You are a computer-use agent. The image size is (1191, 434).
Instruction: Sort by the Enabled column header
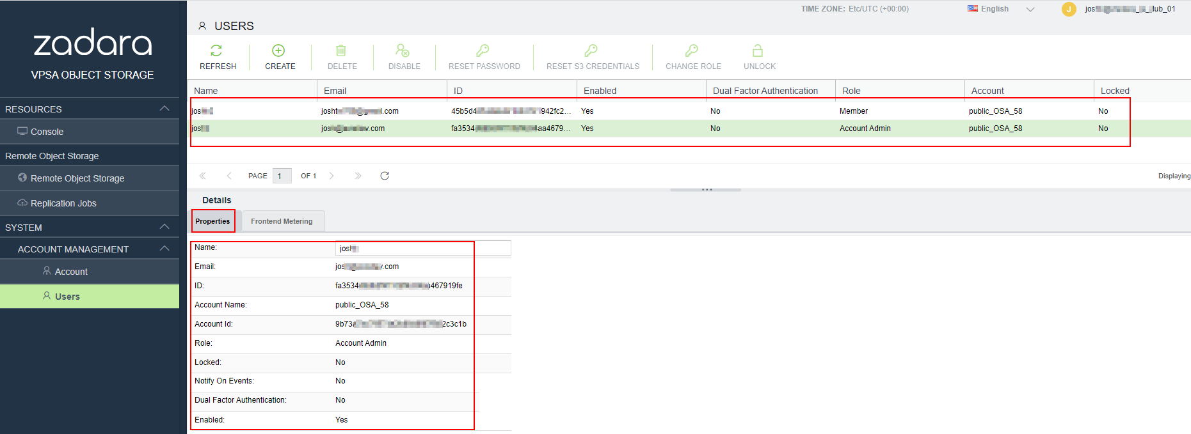pyautogui.click(x=641, y=91)
